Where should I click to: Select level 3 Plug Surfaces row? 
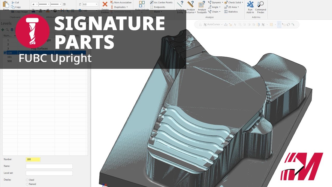pos(44,49)
